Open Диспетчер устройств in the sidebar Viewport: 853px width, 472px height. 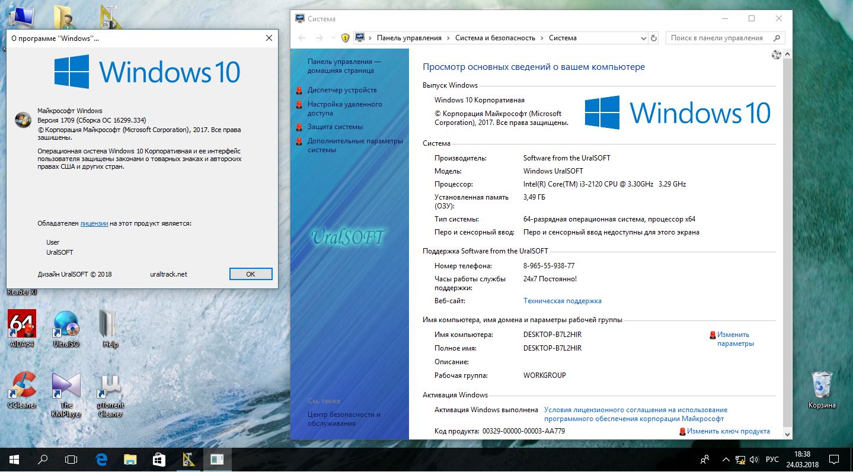[341, 90]
